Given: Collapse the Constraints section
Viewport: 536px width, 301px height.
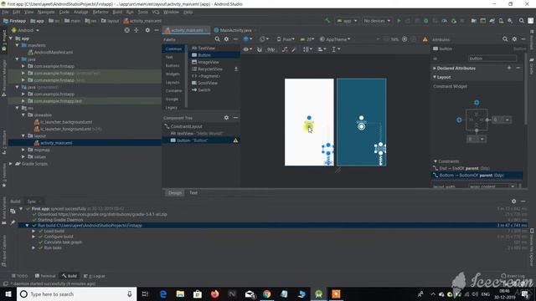Looking at the screenshot, I should point(435,161).
